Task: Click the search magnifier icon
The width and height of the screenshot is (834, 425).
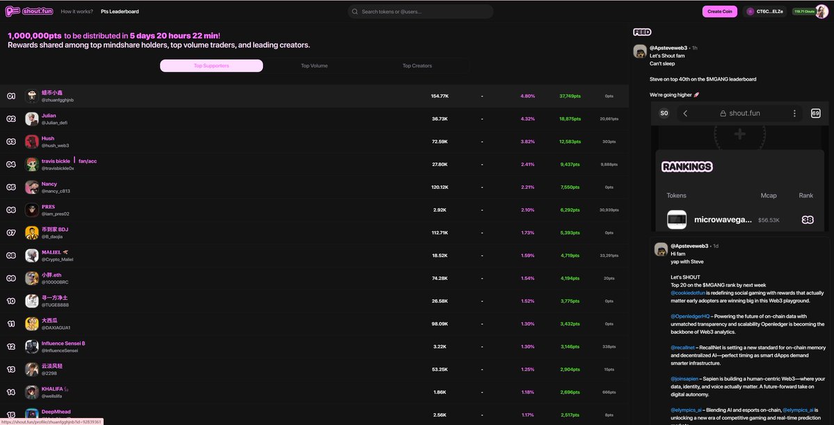Action: (x=355, y=11)
